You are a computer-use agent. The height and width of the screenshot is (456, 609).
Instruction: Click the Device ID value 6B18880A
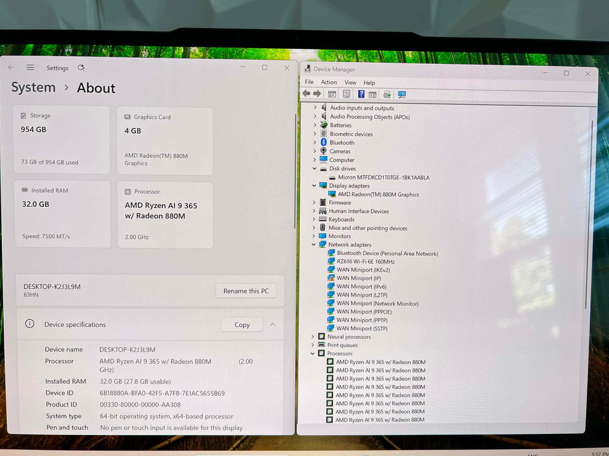[162, 393]
